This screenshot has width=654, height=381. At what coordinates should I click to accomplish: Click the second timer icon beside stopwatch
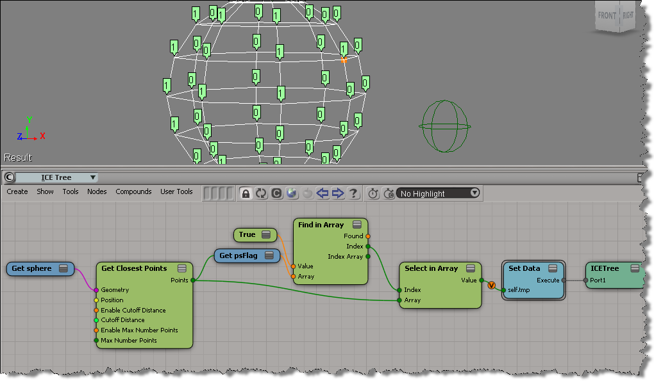click(389, 193)
